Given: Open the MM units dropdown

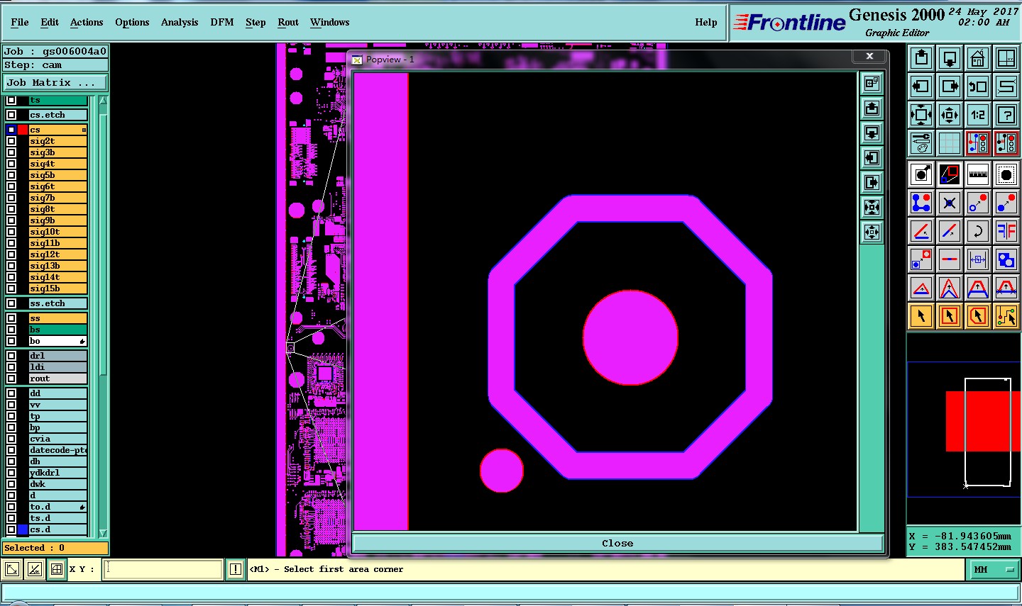Looking at the screenshot, I should (x=993, y=569).
